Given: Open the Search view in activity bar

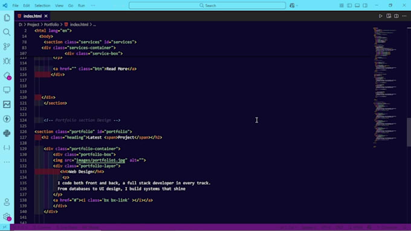Looking at the screenshot, I should (x=7, y=32).
